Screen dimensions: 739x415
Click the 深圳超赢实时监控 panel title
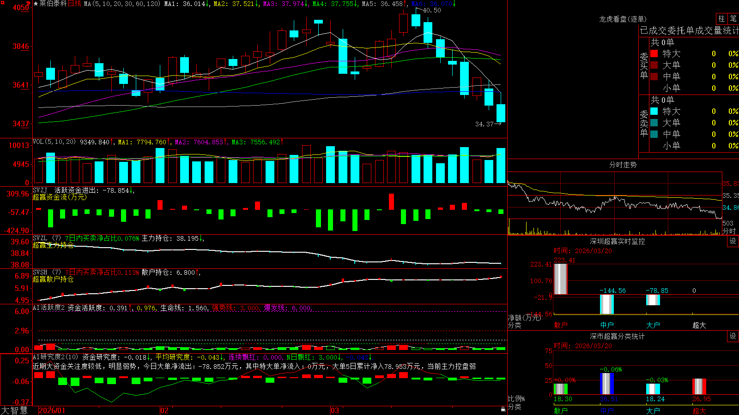(x=617, y=241)
